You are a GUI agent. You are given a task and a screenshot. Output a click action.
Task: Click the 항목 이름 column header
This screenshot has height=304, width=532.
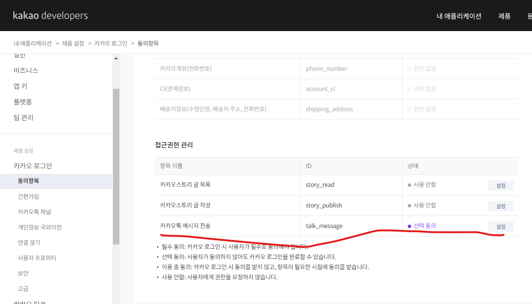[171, 166]
